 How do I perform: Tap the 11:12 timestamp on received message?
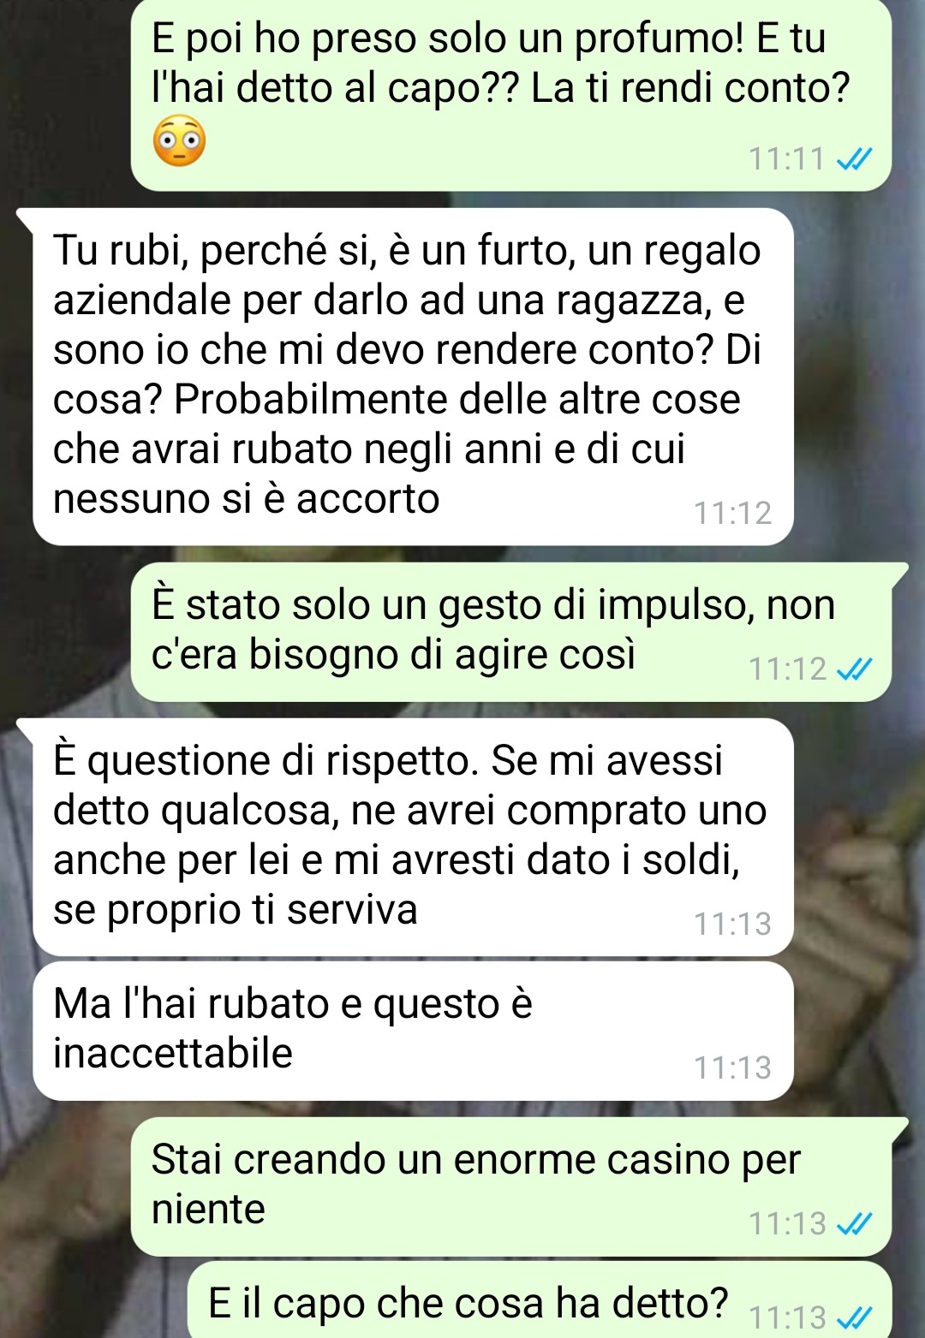[733, 513]
